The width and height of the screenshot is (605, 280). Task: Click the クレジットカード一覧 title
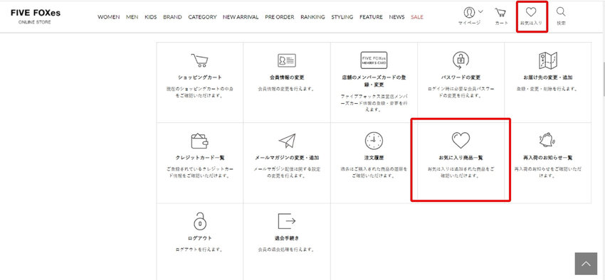pos(200,158)
